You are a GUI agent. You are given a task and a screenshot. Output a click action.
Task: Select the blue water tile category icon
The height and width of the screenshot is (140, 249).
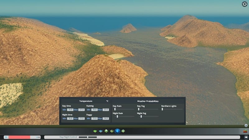point(101,131)
